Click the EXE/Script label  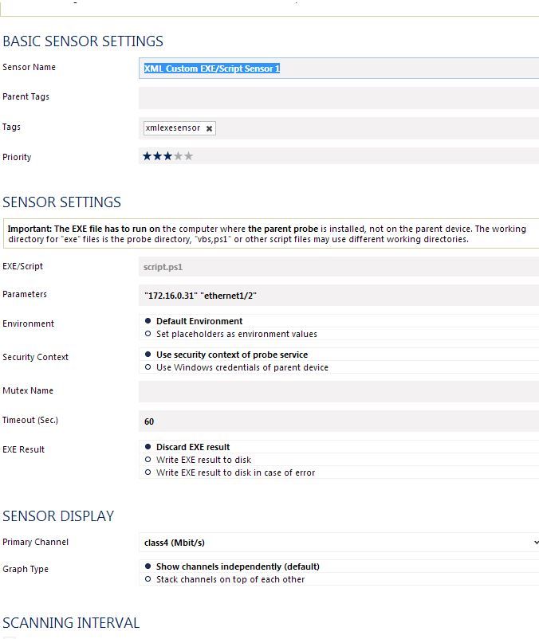coord(22,267)
